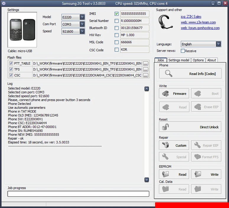Click the Read Info [Codes] magnifier button
The image size is (229, 208).
click(x=190, y=73)
